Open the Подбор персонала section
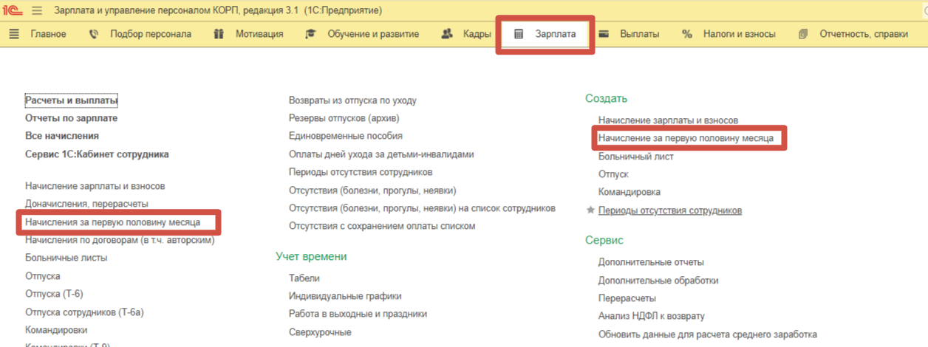 [x=151, y=34]
